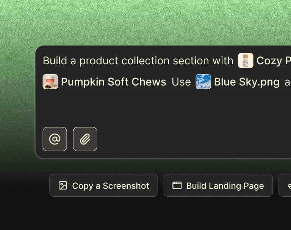Click the Pumpkin Soft Chews jar thumbnail

pos(50,82)
